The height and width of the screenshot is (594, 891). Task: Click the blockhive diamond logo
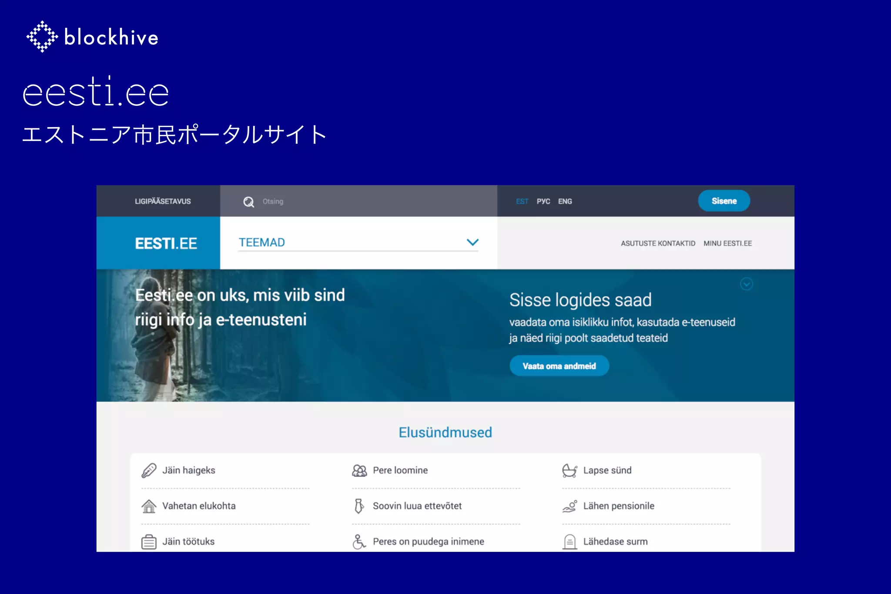click(42, 37)
